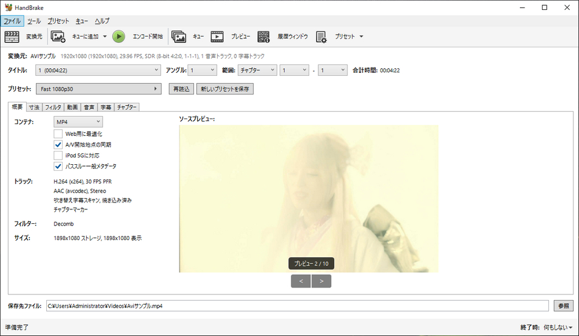579x336 pixels.
Task: Open the start chapter dropdown
Action: [294, 70]
